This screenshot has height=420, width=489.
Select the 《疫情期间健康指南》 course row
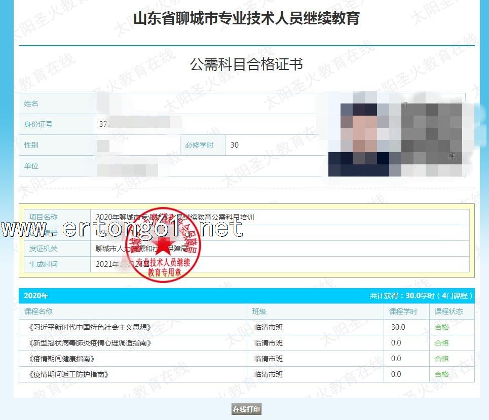[x=60, y=359]
